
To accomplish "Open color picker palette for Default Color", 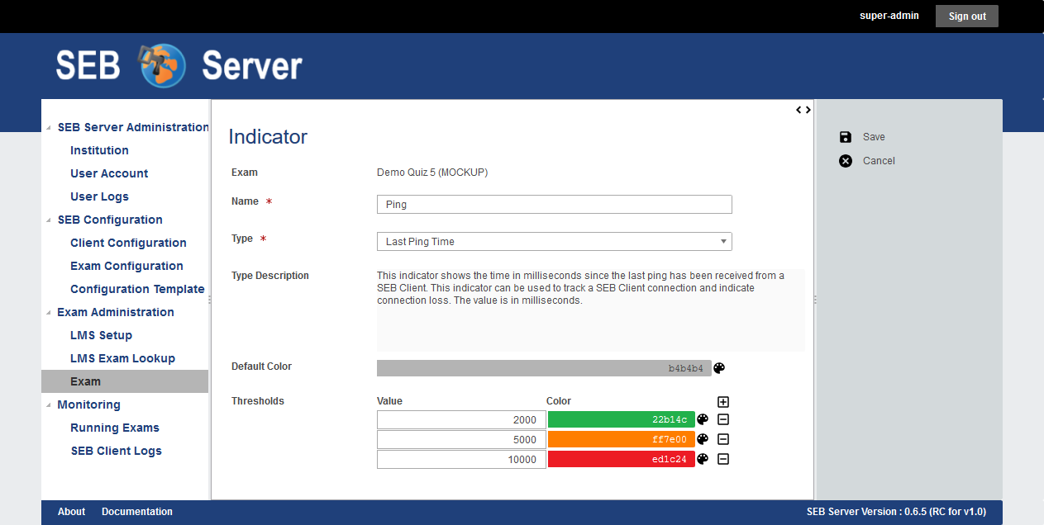I will pos(719,368).
